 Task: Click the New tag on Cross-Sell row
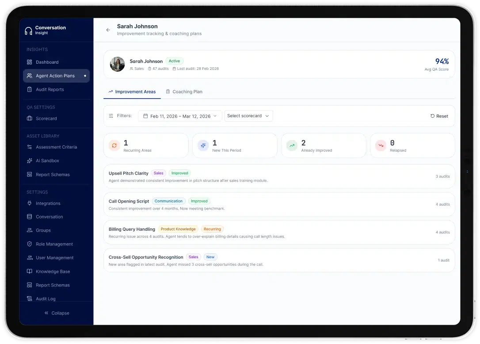tap(210, 257)
